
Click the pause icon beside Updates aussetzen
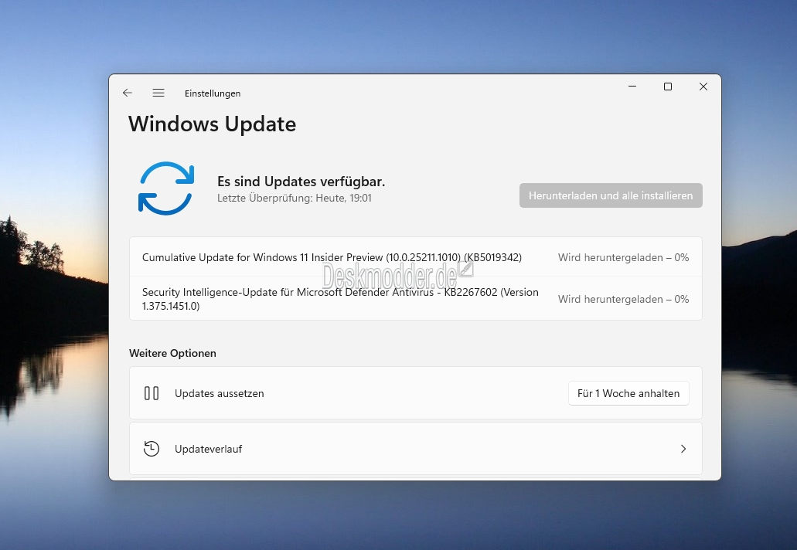click(x=152, y=393)
